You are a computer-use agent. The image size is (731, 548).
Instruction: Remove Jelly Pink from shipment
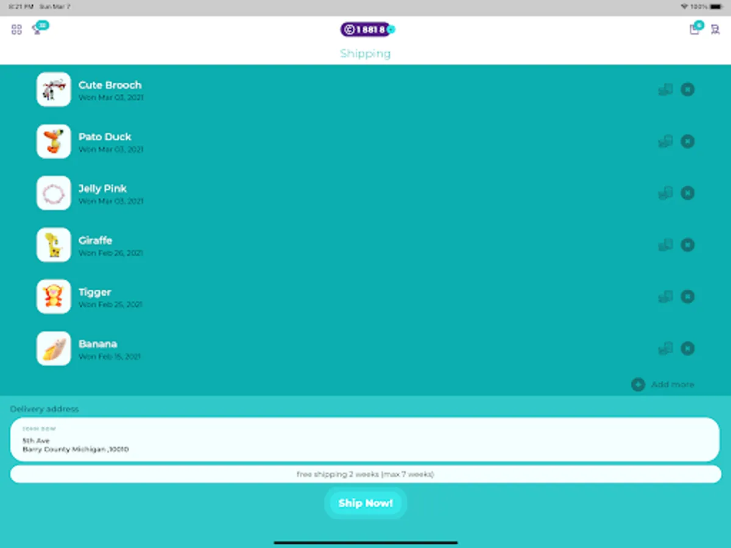click(687, 193)
